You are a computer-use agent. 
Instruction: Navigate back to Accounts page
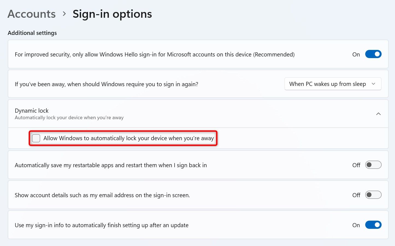[31, 14]
